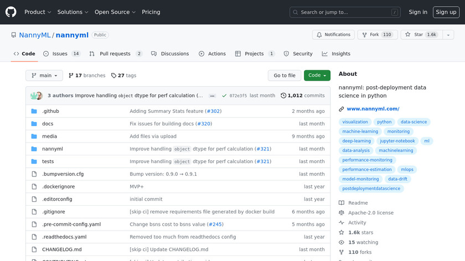Fork the nannyml repository
465x261 pixels.
coord(375,34)
